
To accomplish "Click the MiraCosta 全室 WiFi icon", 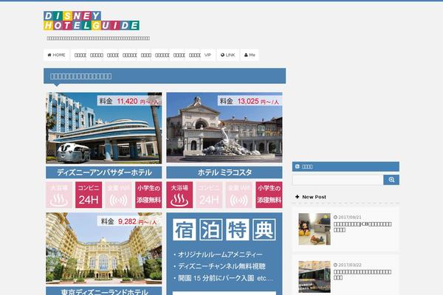I will (239, 195).
